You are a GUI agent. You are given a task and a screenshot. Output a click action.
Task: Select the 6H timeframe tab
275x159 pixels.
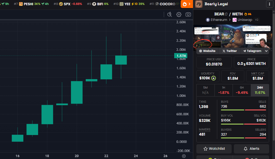tap(242, 90)
